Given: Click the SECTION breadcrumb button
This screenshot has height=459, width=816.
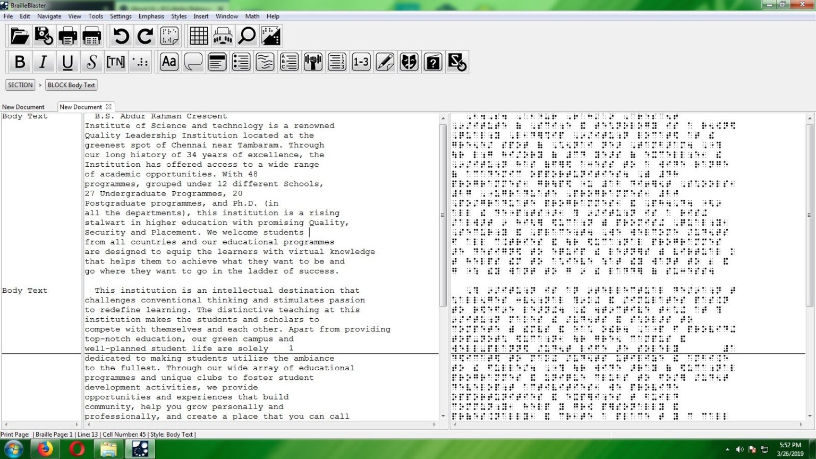Looking at the screenshot, I should (x=20, y=85).
